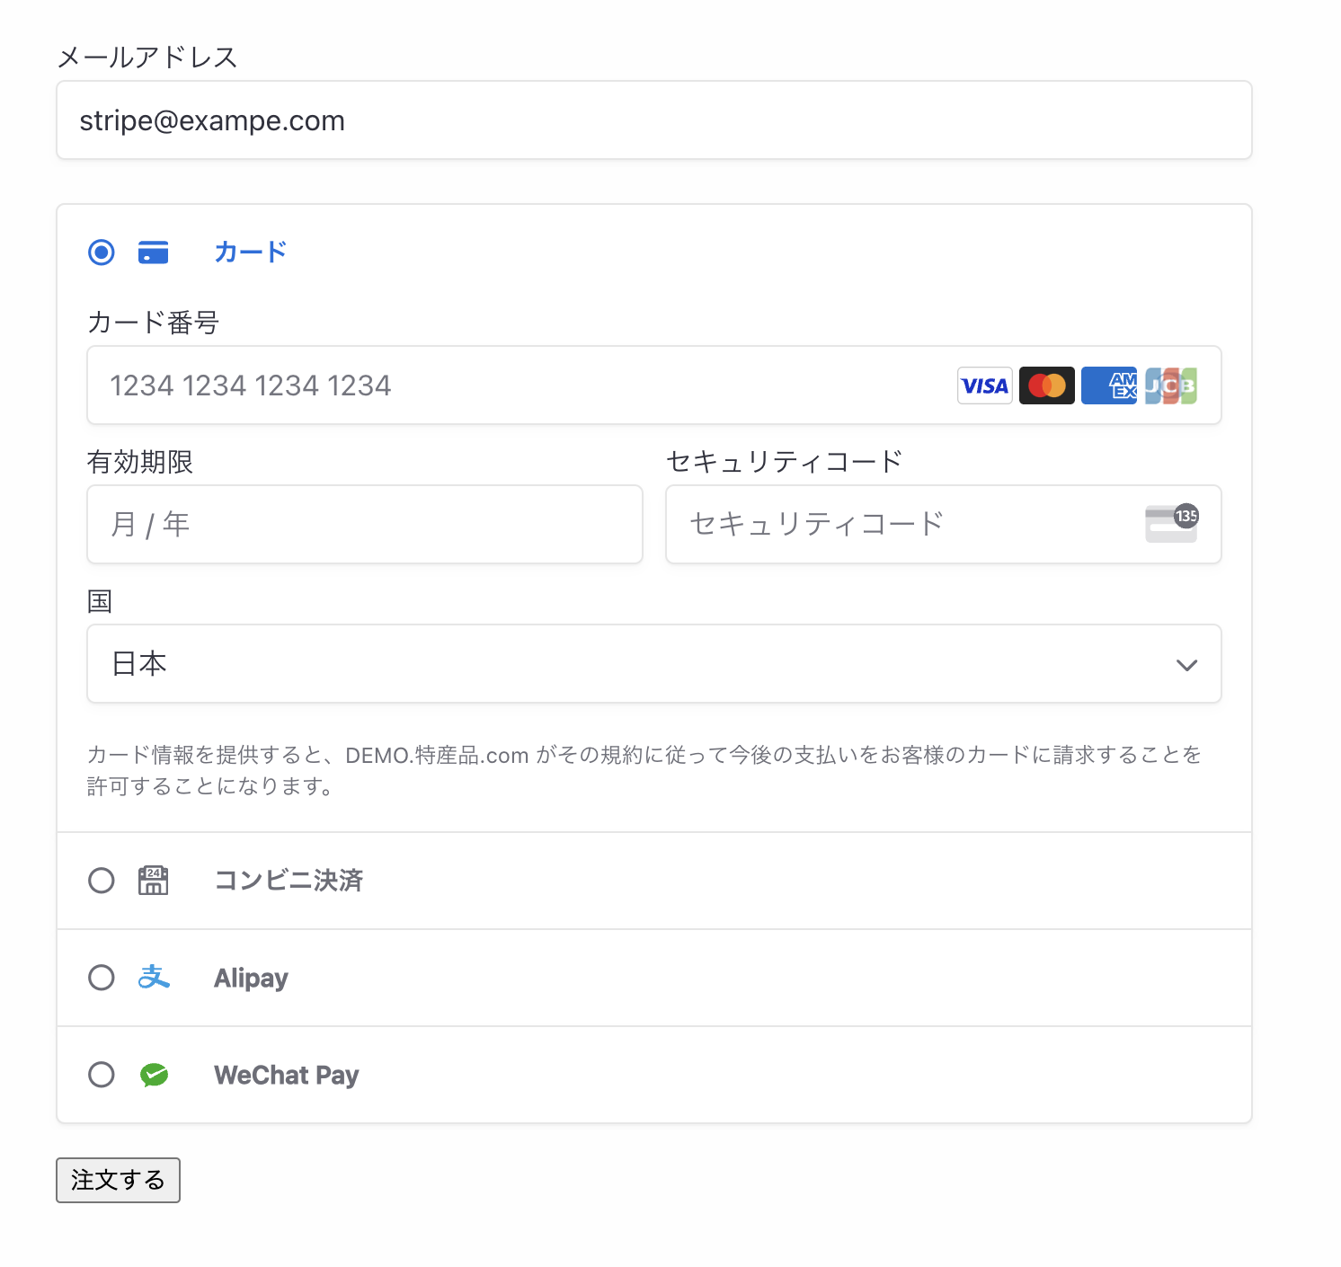The image size is (1341, 1267).
Task: Click the DEMO.特産品.com merchant text
Action: [x=435, y=756]
